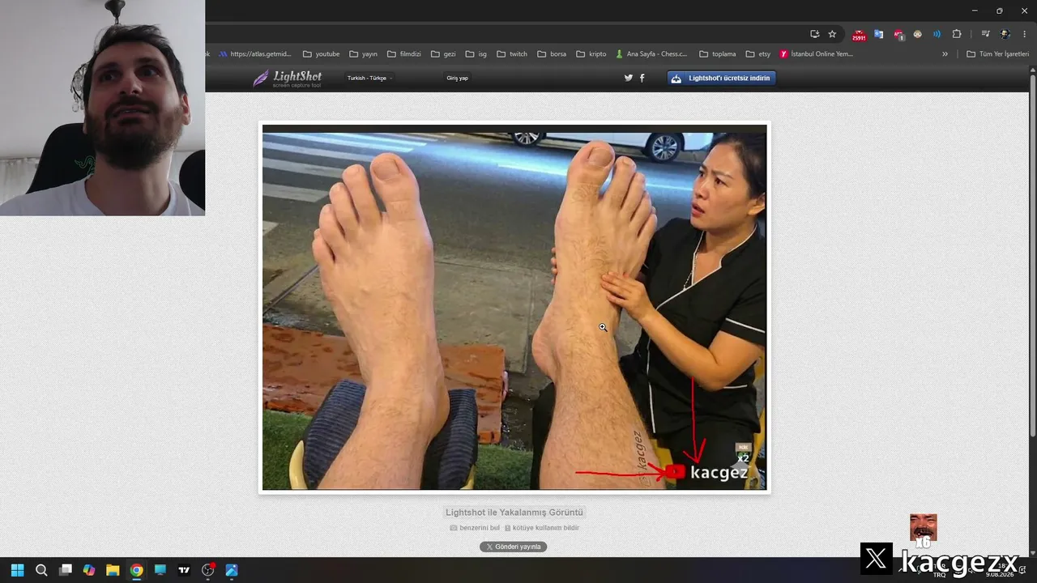Open the borsa bookmarks folder
The width and height of the screenshot is (1037, 583).
(551, 54)
